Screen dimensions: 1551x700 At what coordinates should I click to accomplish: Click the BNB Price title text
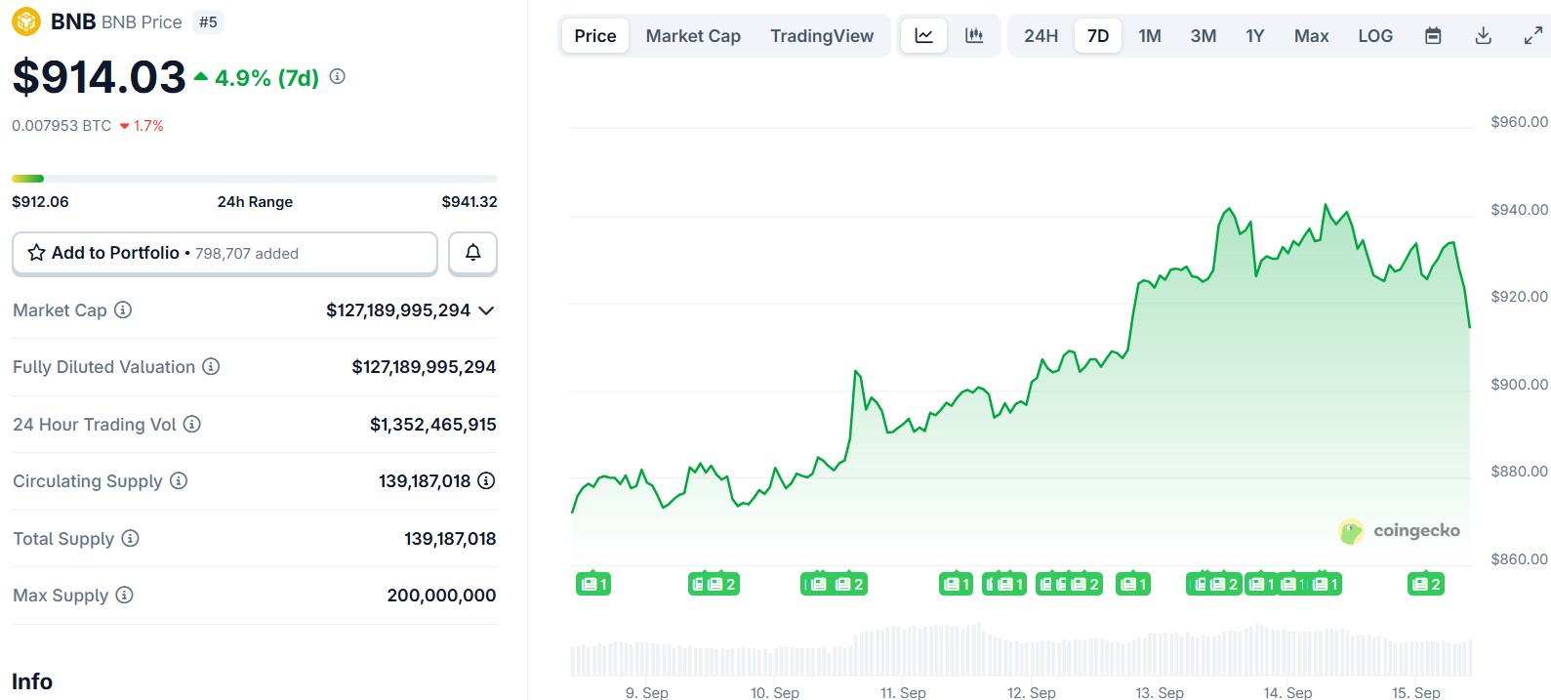point(142,21)
